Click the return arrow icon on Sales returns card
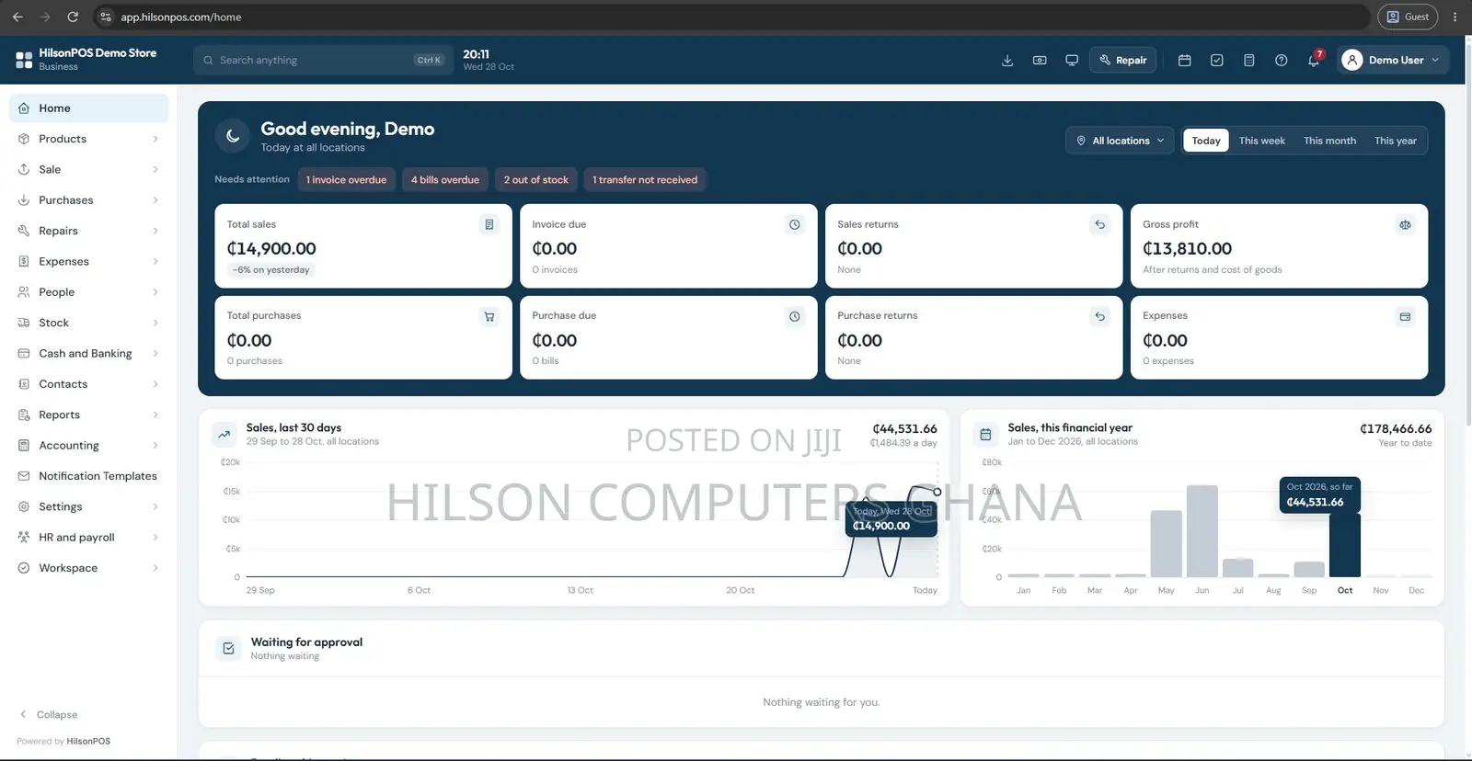Screen dimensions: 1472x761 pos(1100,224)
